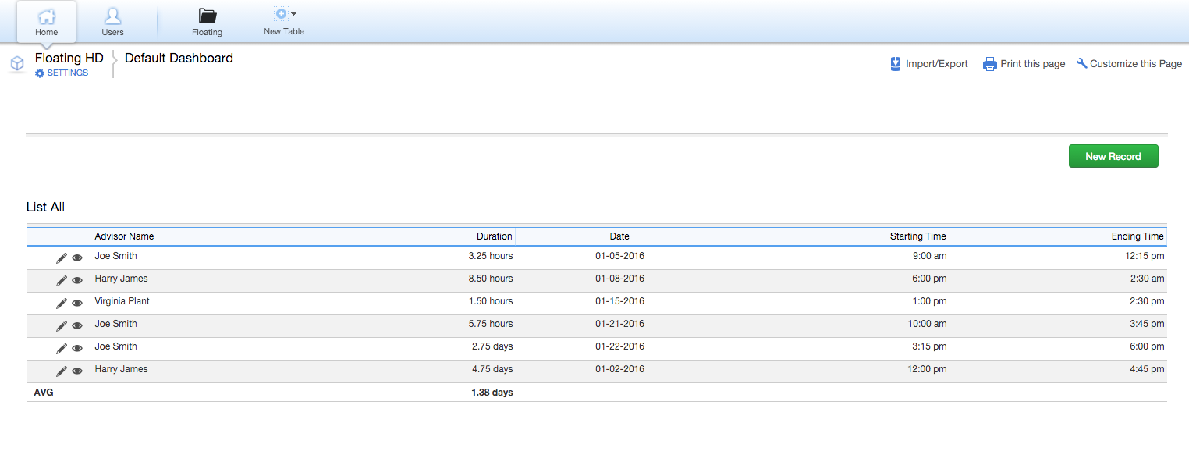This screenshot has height=476, width=1189.
Task: Sort by Ending Time column header
Action: tap(1138, 236)
